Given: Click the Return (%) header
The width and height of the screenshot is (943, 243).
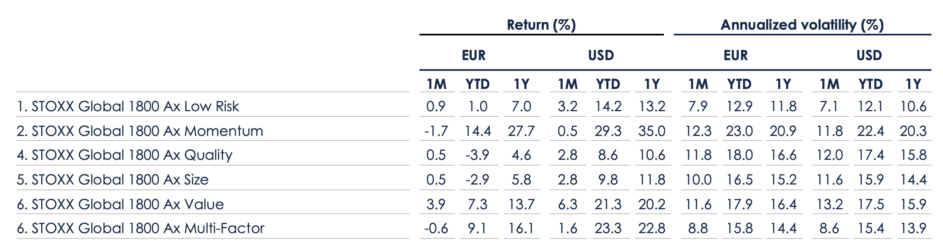Looking at the screenshot, I should pyautogui.click(x=541, y=25).
